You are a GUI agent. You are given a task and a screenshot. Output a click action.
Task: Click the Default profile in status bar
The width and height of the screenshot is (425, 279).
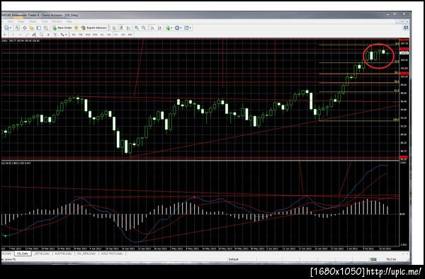pos(233,259)
